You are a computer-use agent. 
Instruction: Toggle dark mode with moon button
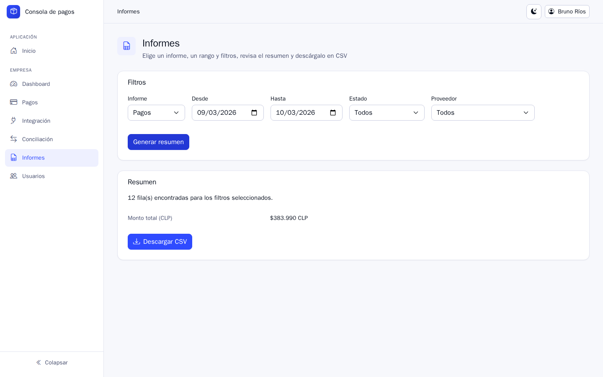pos(534,12)
